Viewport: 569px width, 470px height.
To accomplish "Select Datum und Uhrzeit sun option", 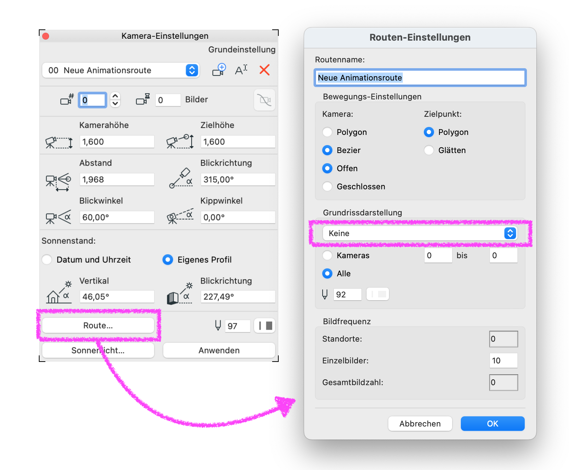I will click(x=47, y=260).
